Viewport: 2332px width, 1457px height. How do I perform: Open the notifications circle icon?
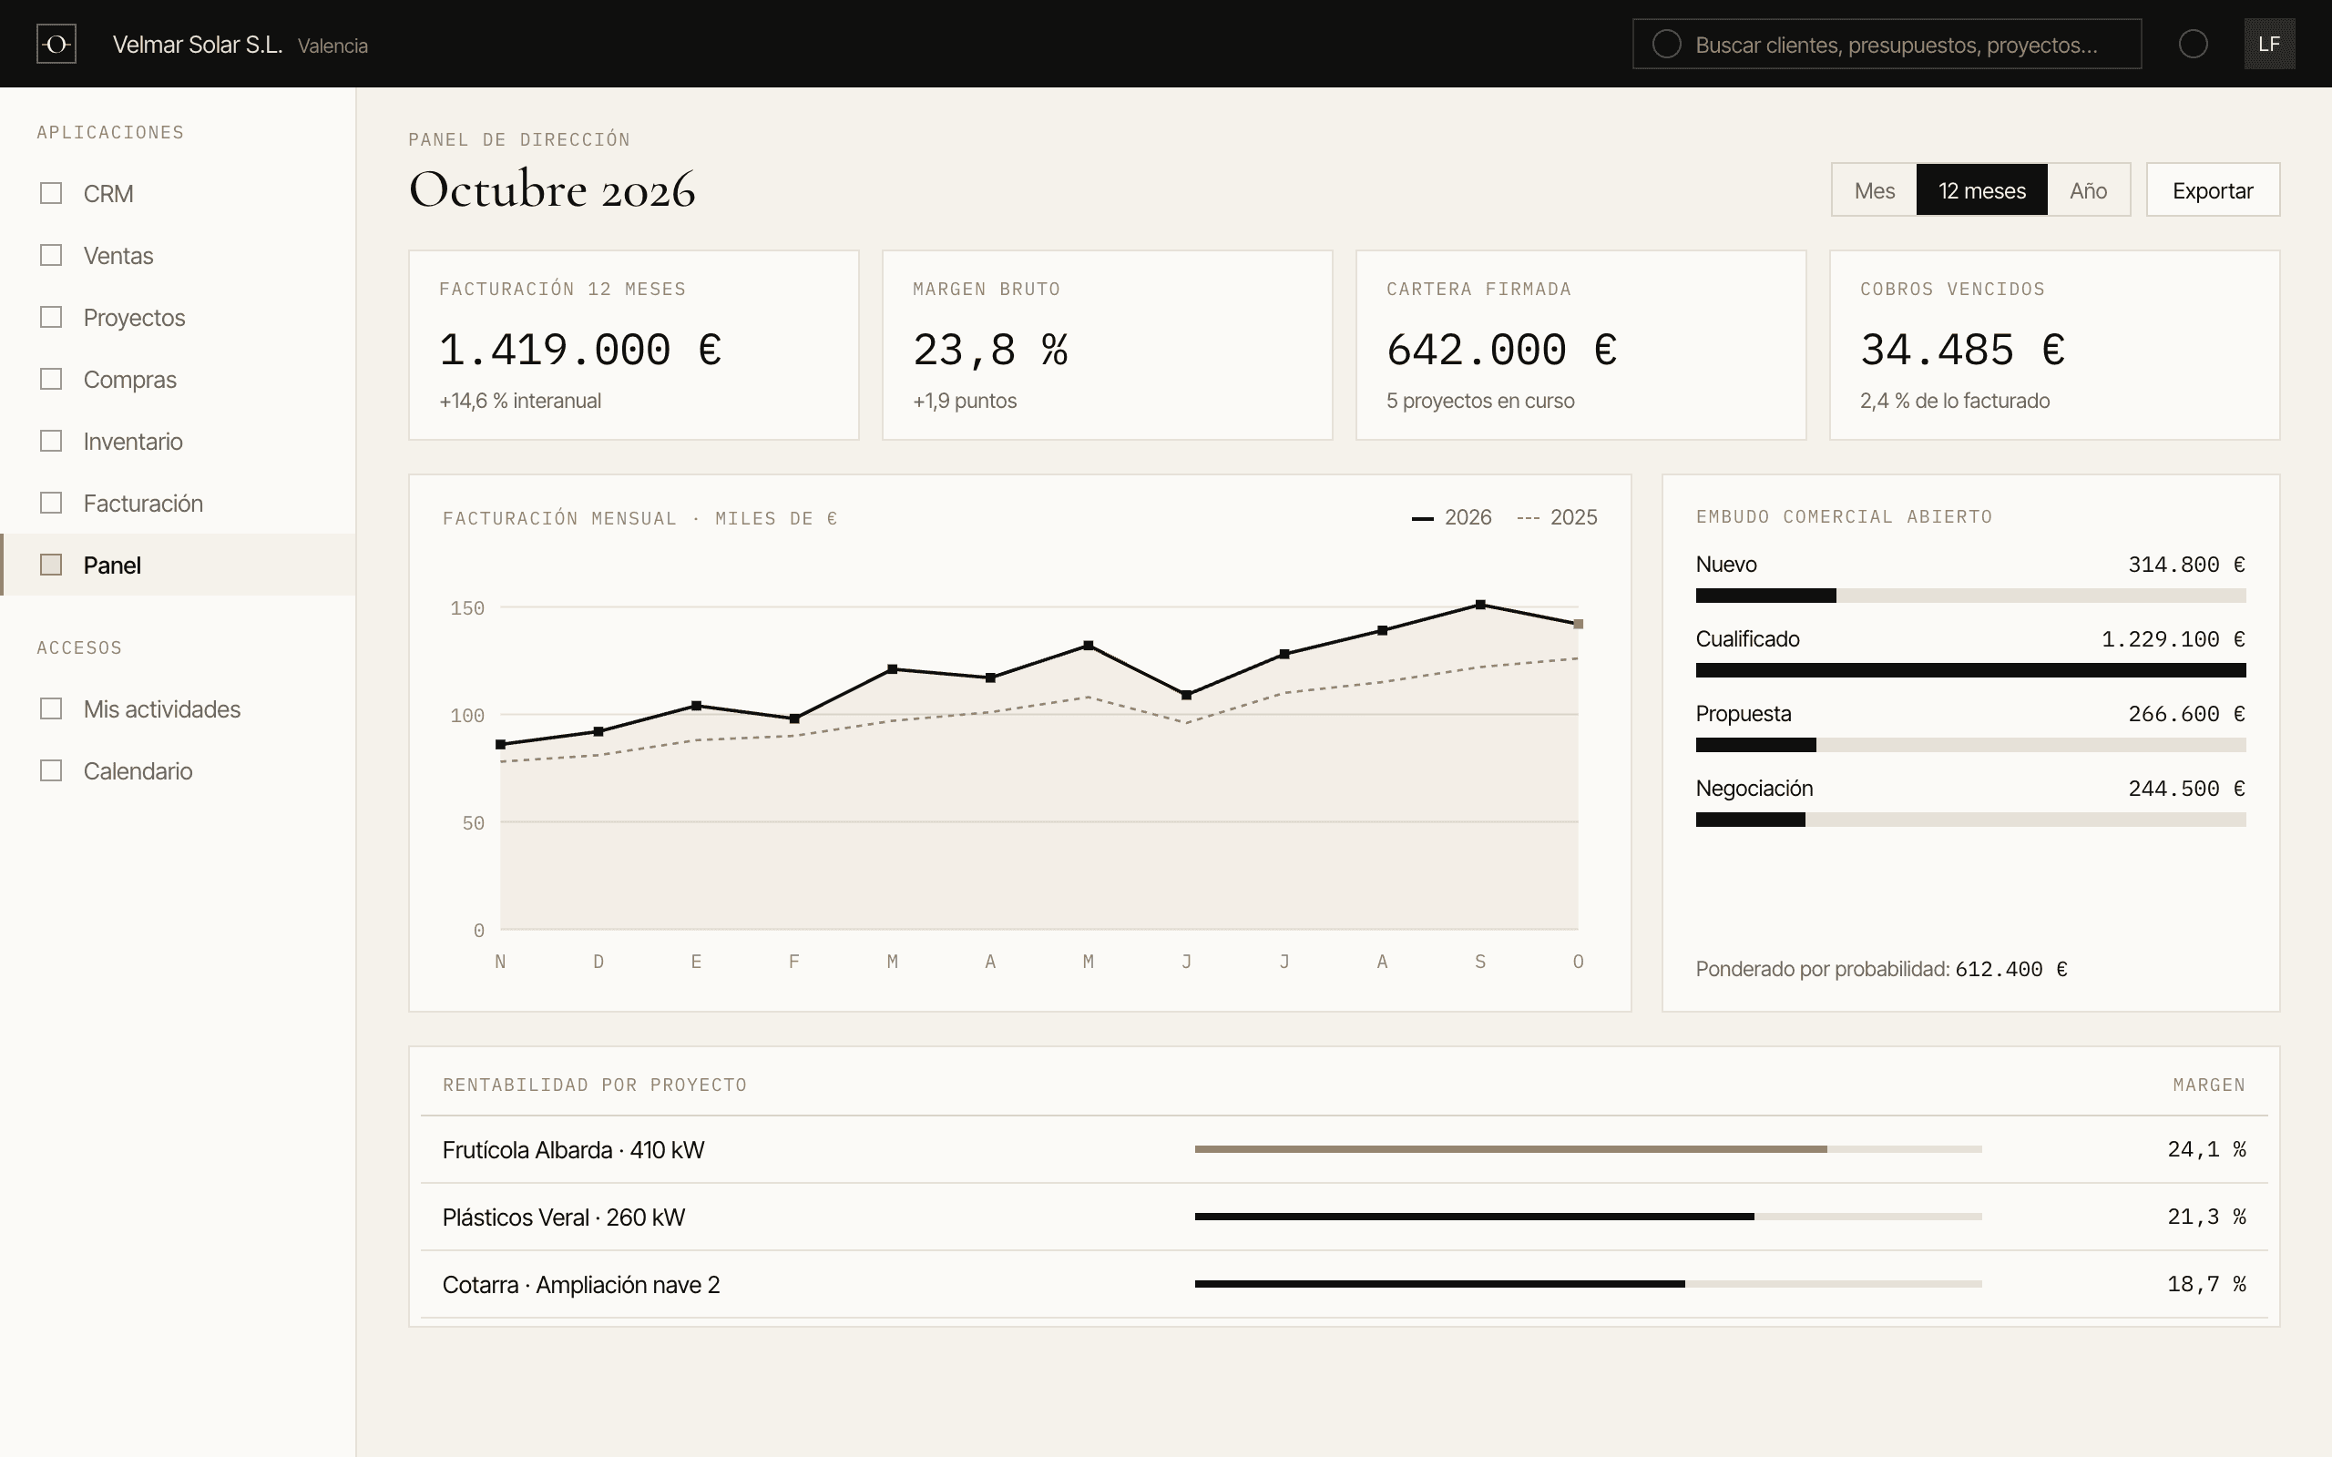(x=2194, y=45)
